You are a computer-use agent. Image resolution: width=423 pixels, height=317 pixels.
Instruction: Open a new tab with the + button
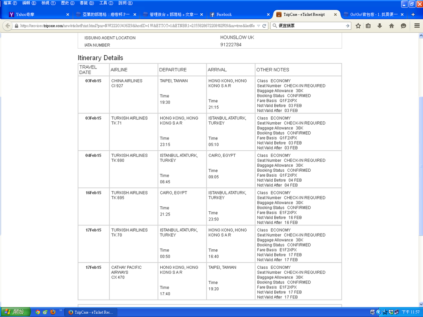pyautogui.click(x=413, y=14)
